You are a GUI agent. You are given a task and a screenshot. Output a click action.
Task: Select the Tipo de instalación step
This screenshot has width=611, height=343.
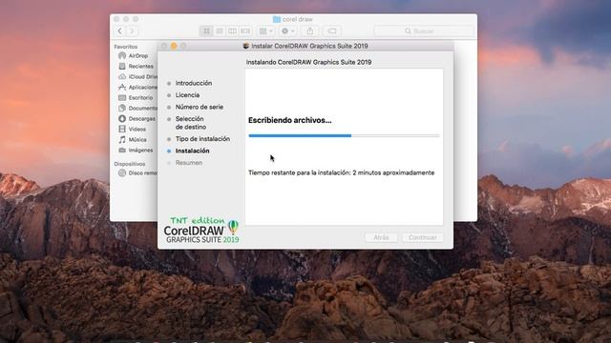tap(202, 139)
